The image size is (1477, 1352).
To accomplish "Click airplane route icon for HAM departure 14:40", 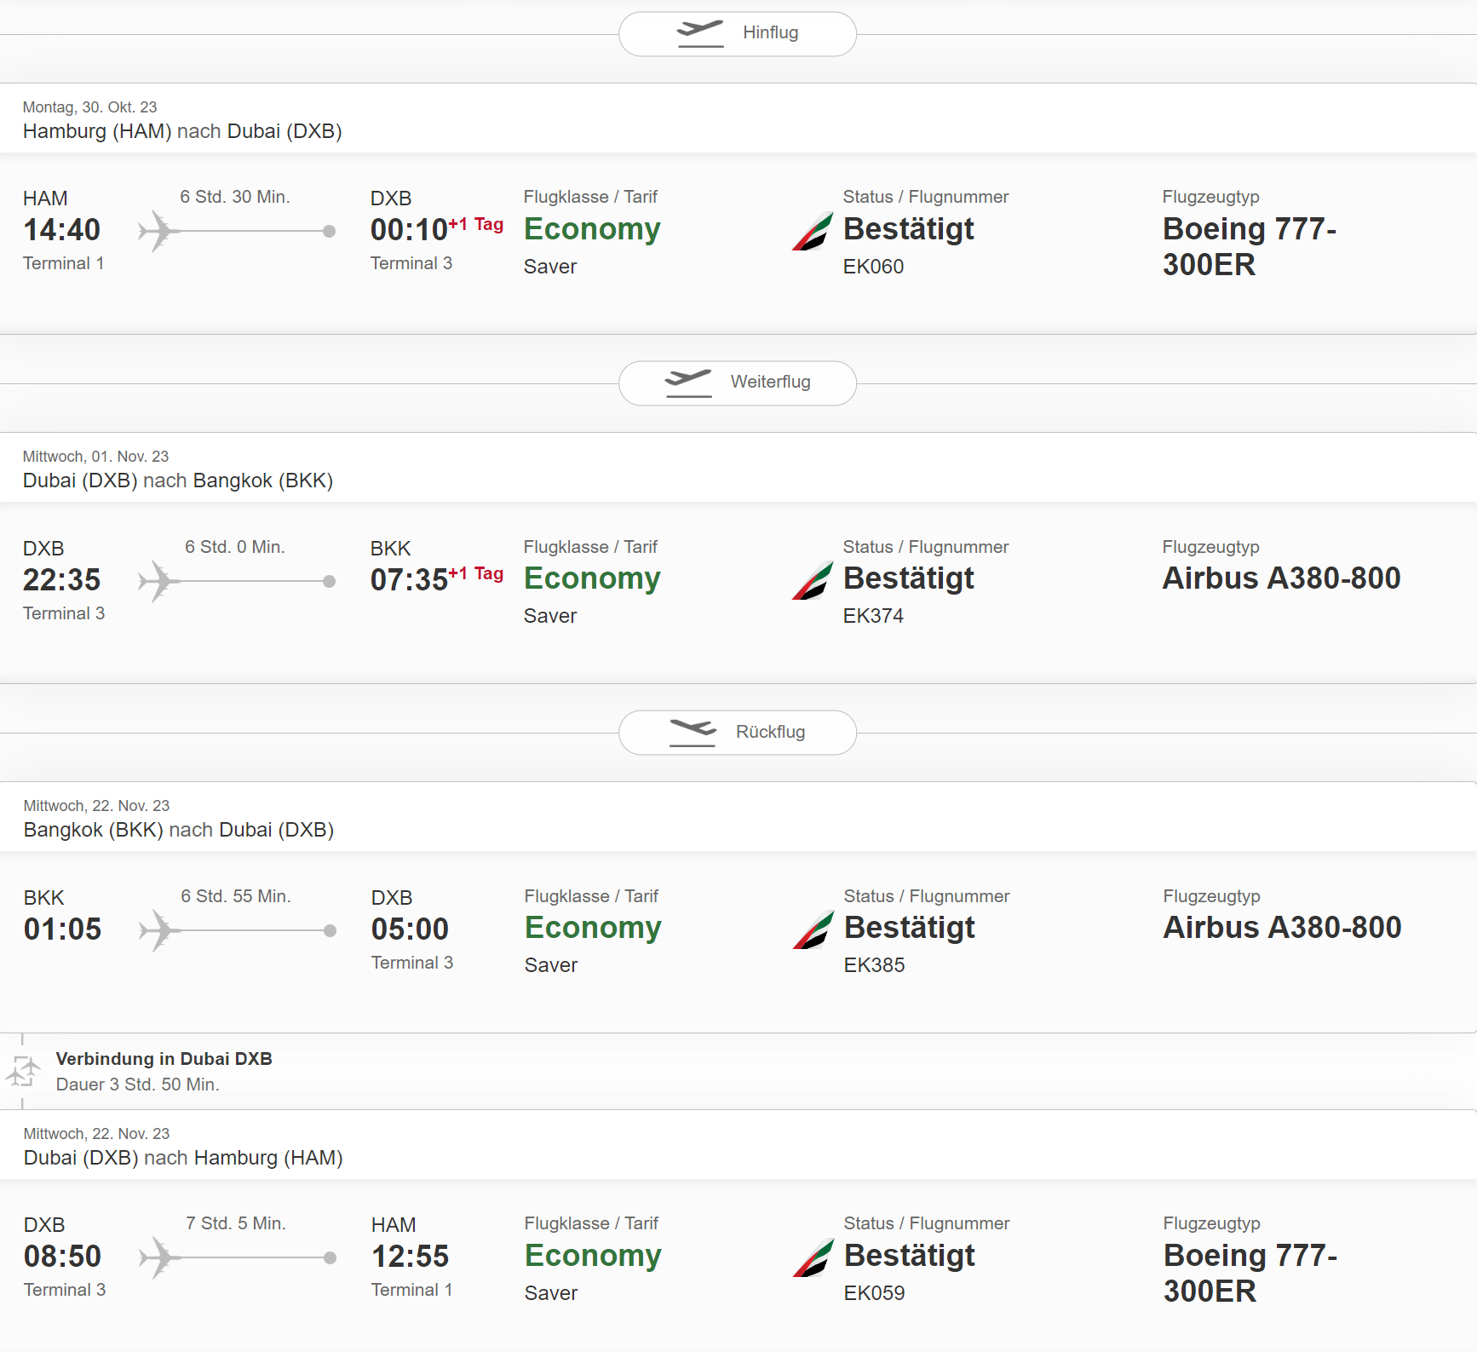I will pyautogui.click(x=159, y=231).
